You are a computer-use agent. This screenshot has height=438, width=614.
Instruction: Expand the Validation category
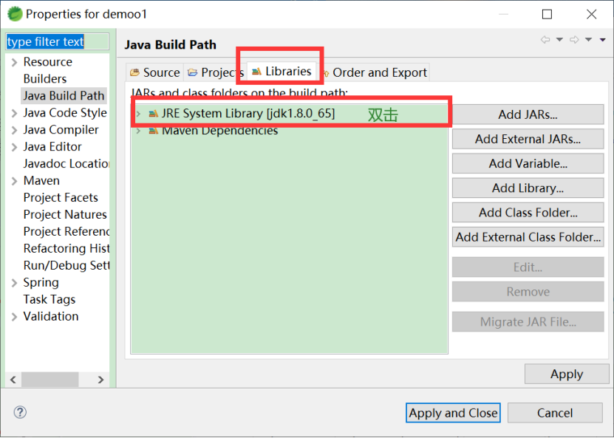(15, 317)
